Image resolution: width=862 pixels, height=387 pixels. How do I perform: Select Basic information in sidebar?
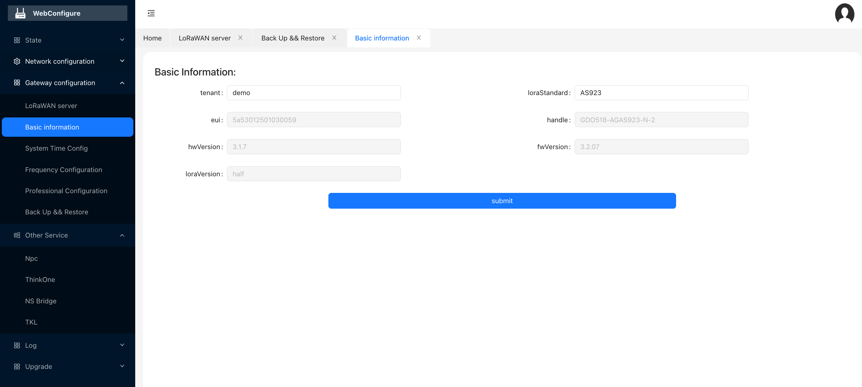tap(68, 127)
